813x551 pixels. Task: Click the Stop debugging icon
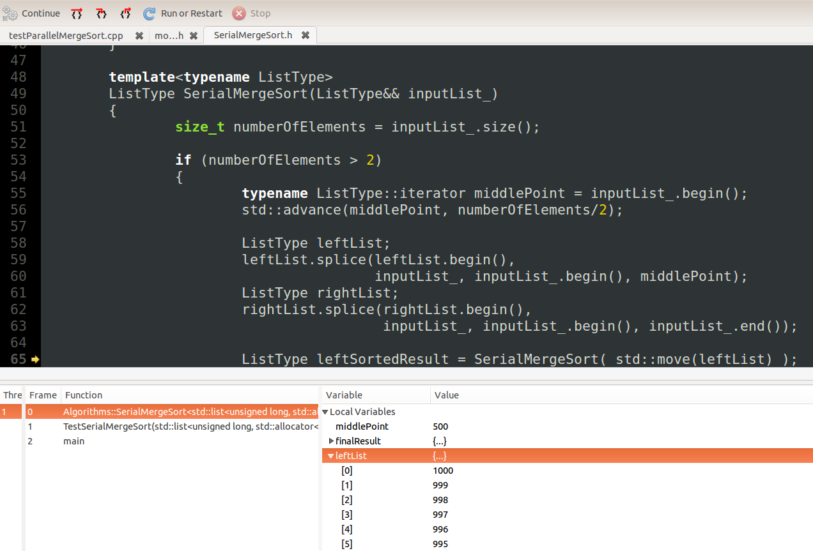(240, 13)
